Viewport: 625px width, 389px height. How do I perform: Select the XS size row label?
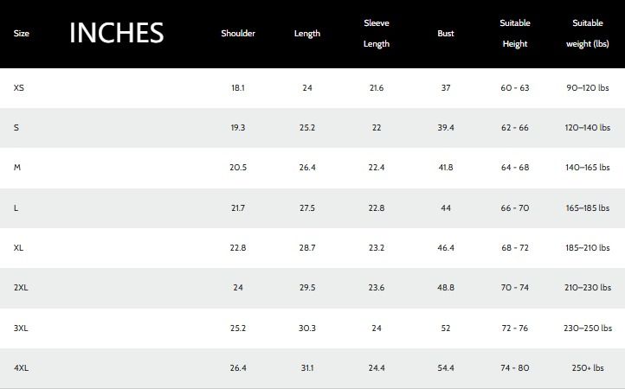(x=19, y=88)
